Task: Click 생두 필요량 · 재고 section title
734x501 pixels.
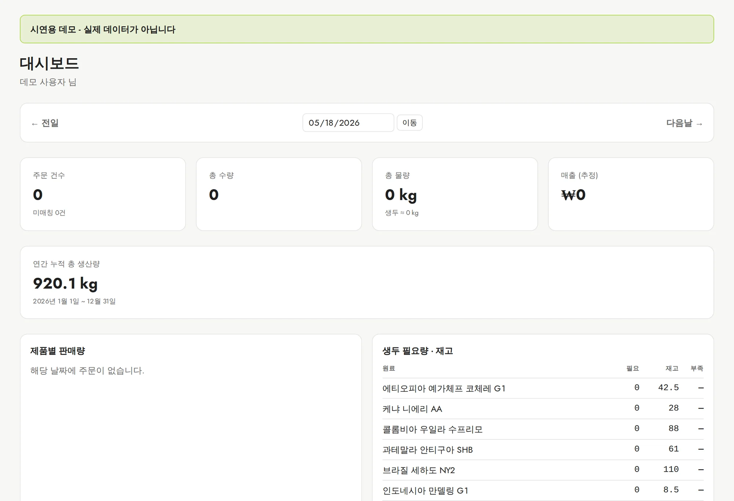Action: coord(418,351)
